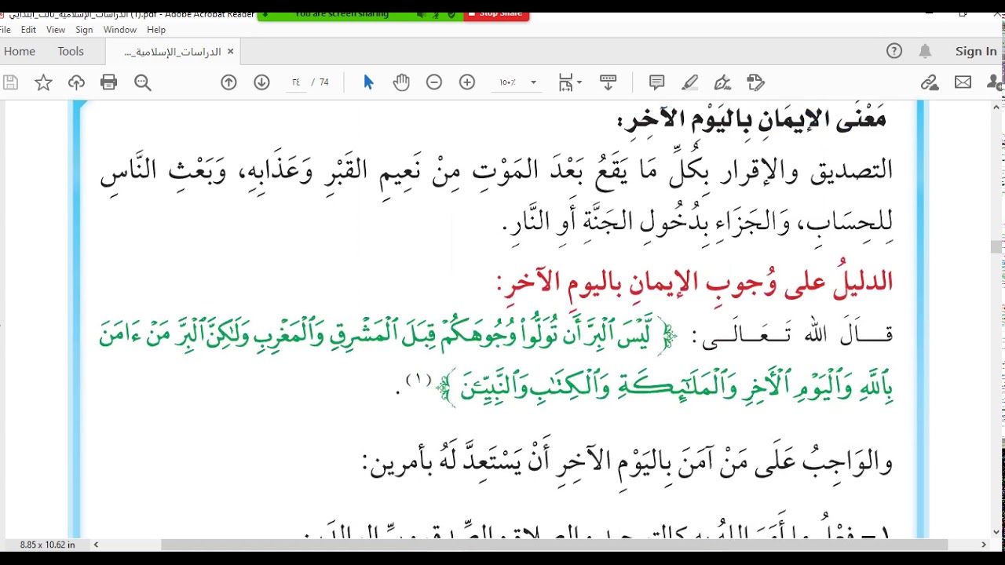Open the File menu
This screenshot has height=565, width=1005.
point(6,30)
